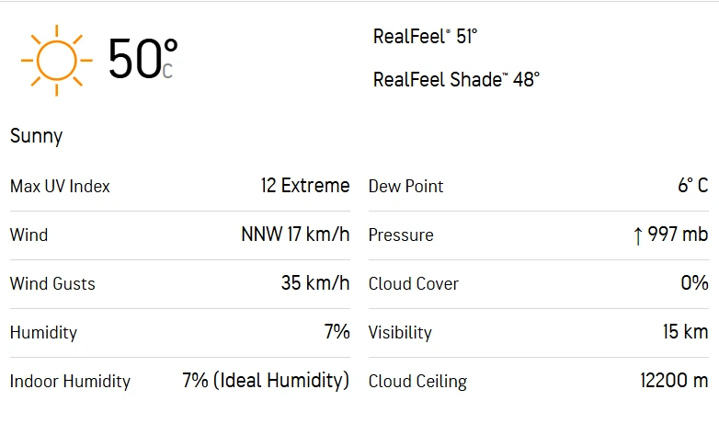Click the Indoor Humidity label
The image size is (719, 424).
tap(70, 382)
